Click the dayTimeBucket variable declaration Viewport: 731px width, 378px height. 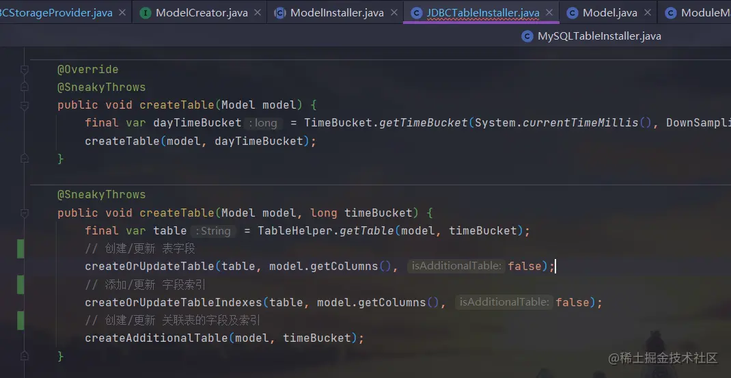tap(197, 123)
